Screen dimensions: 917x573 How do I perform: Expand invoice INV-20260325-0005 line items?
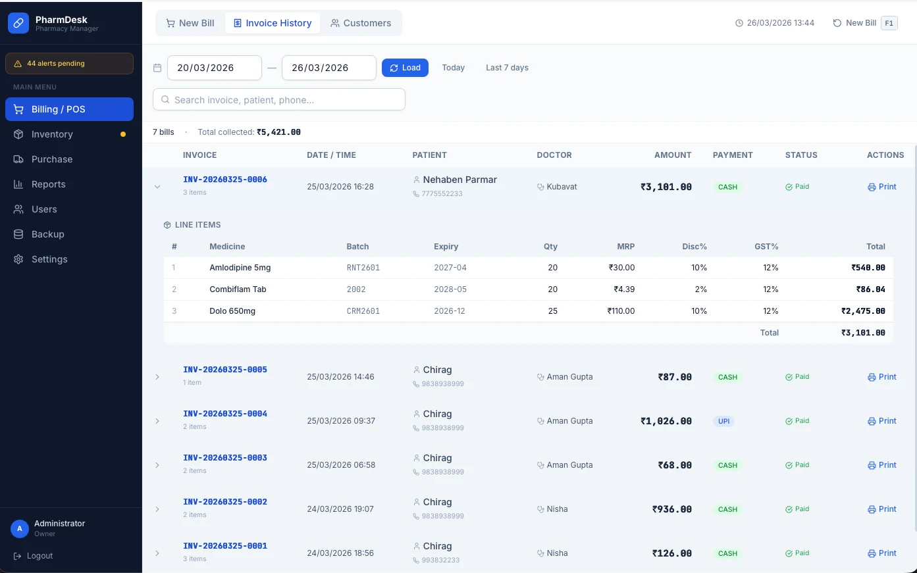click(x=157, y=377)
